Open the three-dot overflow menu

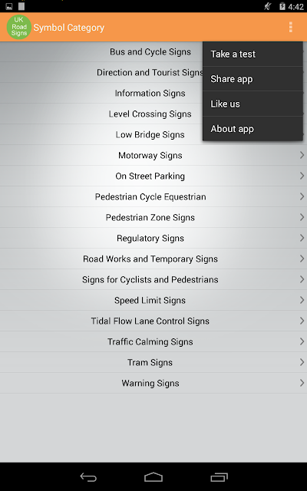tap(291, 28)
